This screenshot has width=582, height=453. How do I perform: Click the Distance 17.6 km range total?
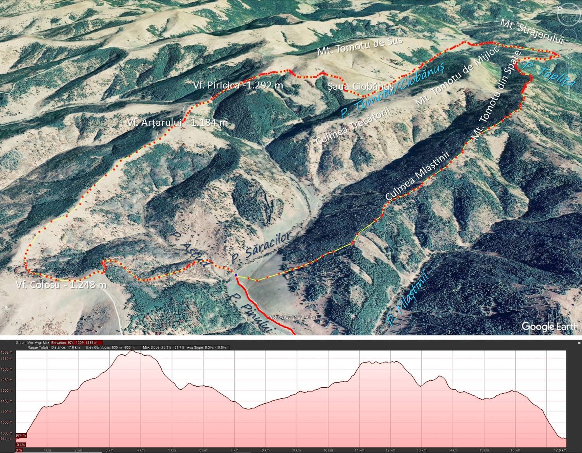click(69, 347)
